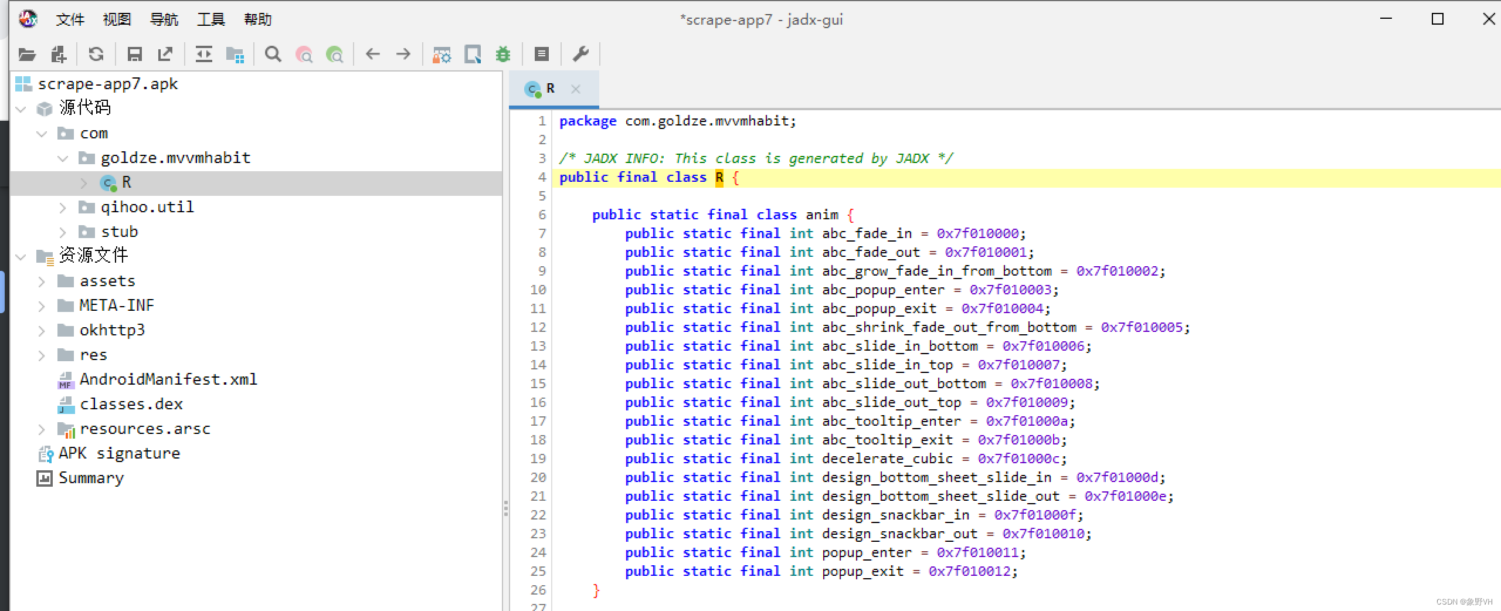Click package name com.goldze.mvvmhabit in line 1

(707, 121)
